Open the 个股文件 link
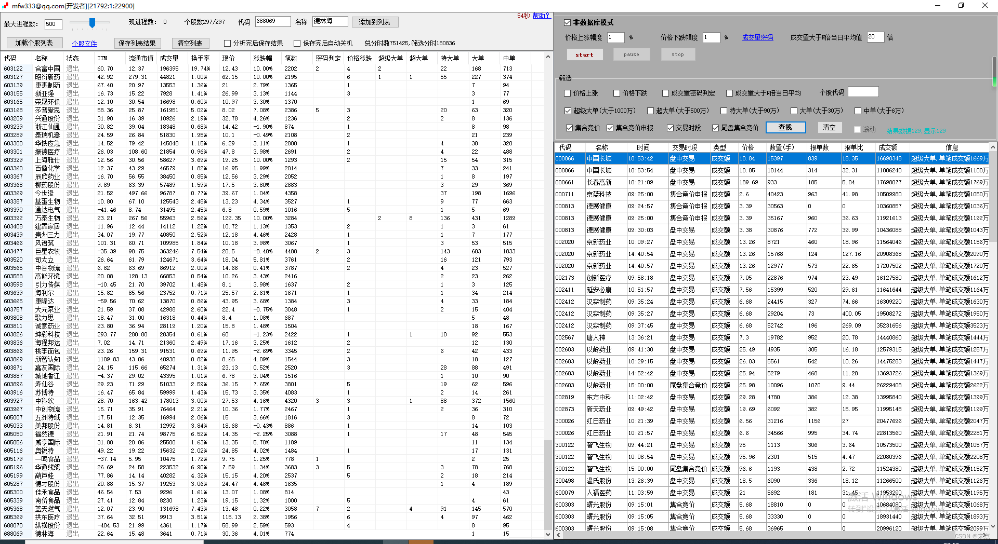 point(85,44)
